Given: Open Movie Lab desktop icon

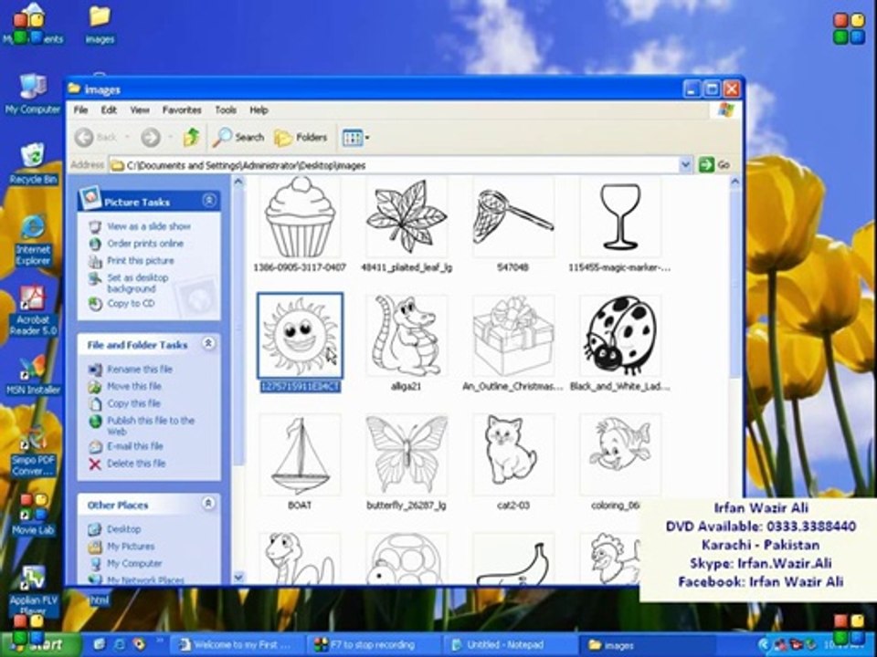Looking at the screenshot, I should tap(33, 514).
